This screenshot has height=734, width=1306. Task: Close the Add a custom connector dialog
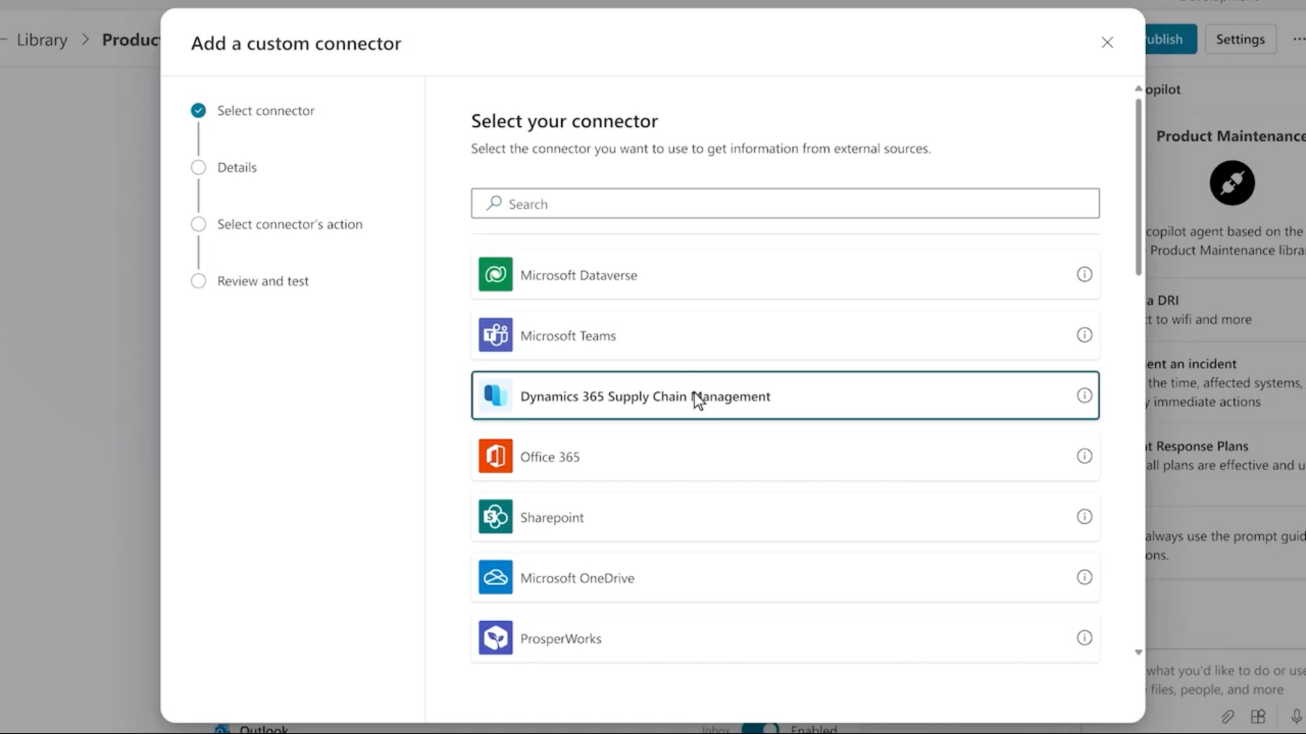(x=1107, y=43)
